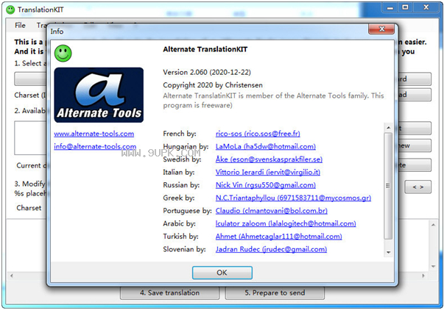Close the Info dialog with red X

(381, 29)
